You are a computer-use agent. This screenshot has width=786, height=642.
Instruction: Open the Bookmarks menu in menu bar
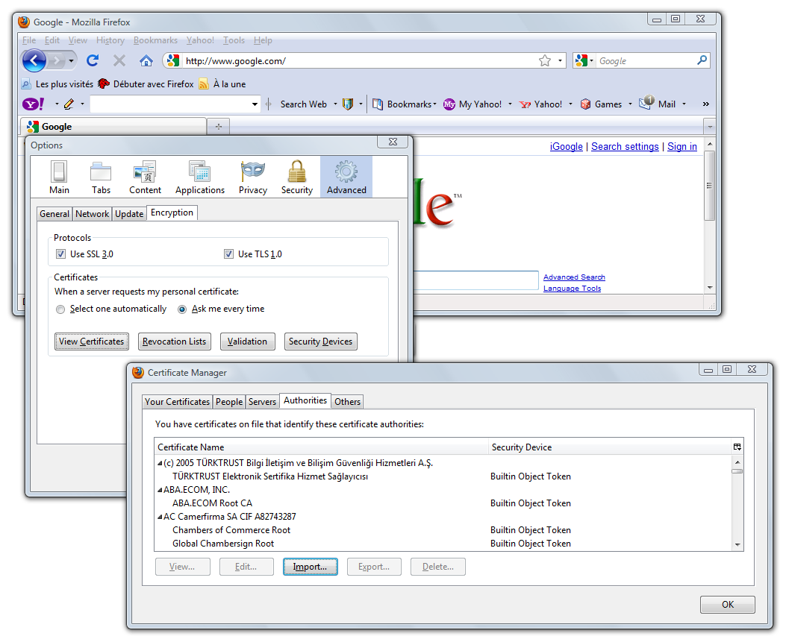coord(155,40)
